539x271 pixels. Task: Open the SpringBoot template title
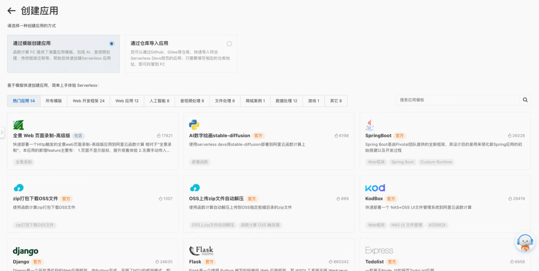[378, 136]
